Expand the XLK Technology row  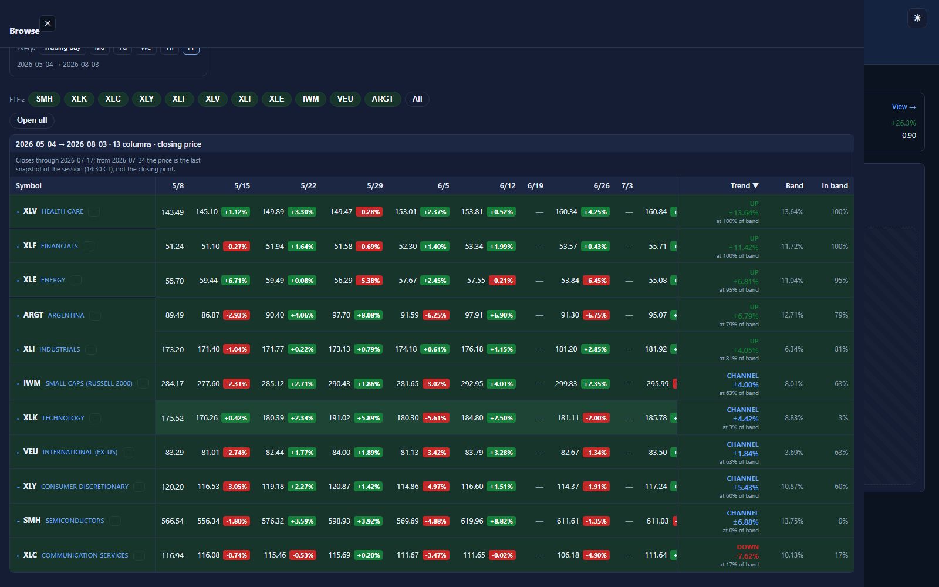(x=18, y=418)
